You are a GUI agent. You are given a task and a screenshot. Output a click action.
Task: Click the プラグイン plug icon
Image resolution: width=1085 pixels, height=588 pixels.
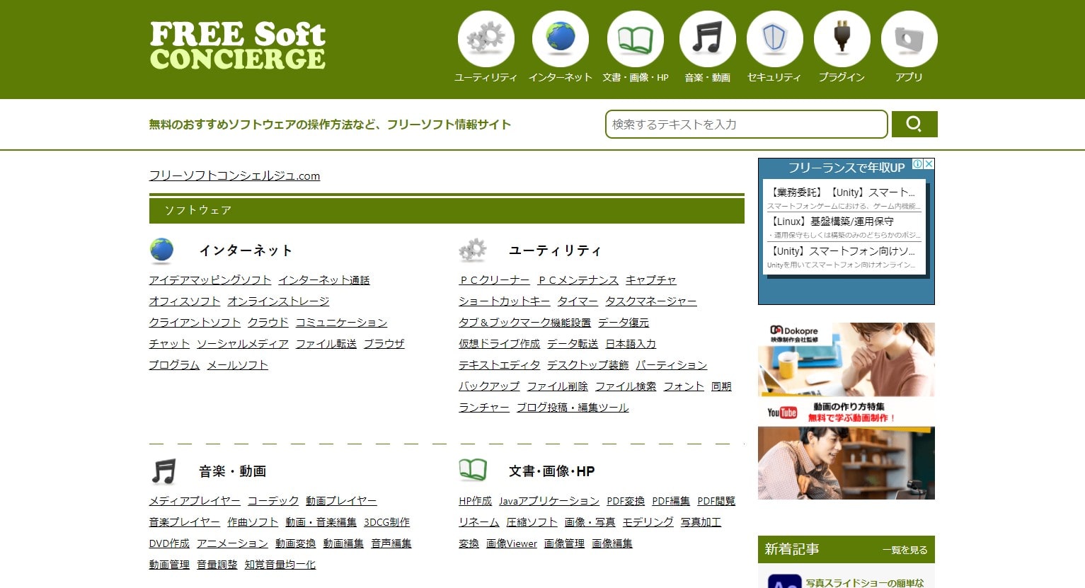pos(842,39)
